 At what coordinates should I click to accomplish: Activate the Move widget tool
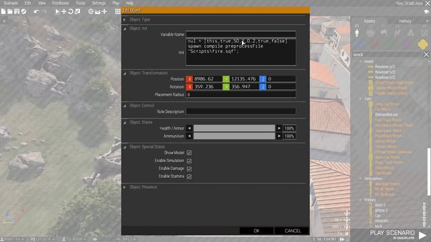64,11
